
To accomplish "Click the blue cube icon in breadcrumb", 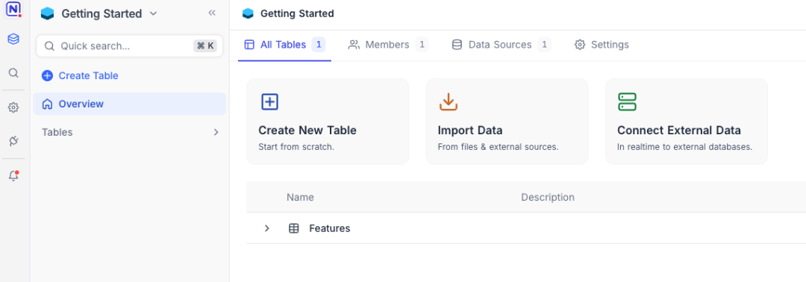I will click(249, 14).
